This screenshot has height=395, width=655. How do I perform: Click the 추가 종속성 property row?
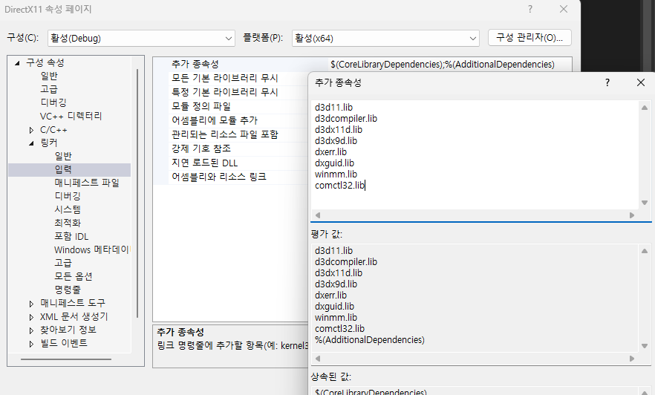tap(195, 65)
